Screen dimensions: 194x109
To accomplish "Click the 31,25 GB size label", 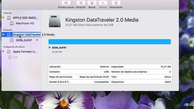I will click(x=57, y=52).
